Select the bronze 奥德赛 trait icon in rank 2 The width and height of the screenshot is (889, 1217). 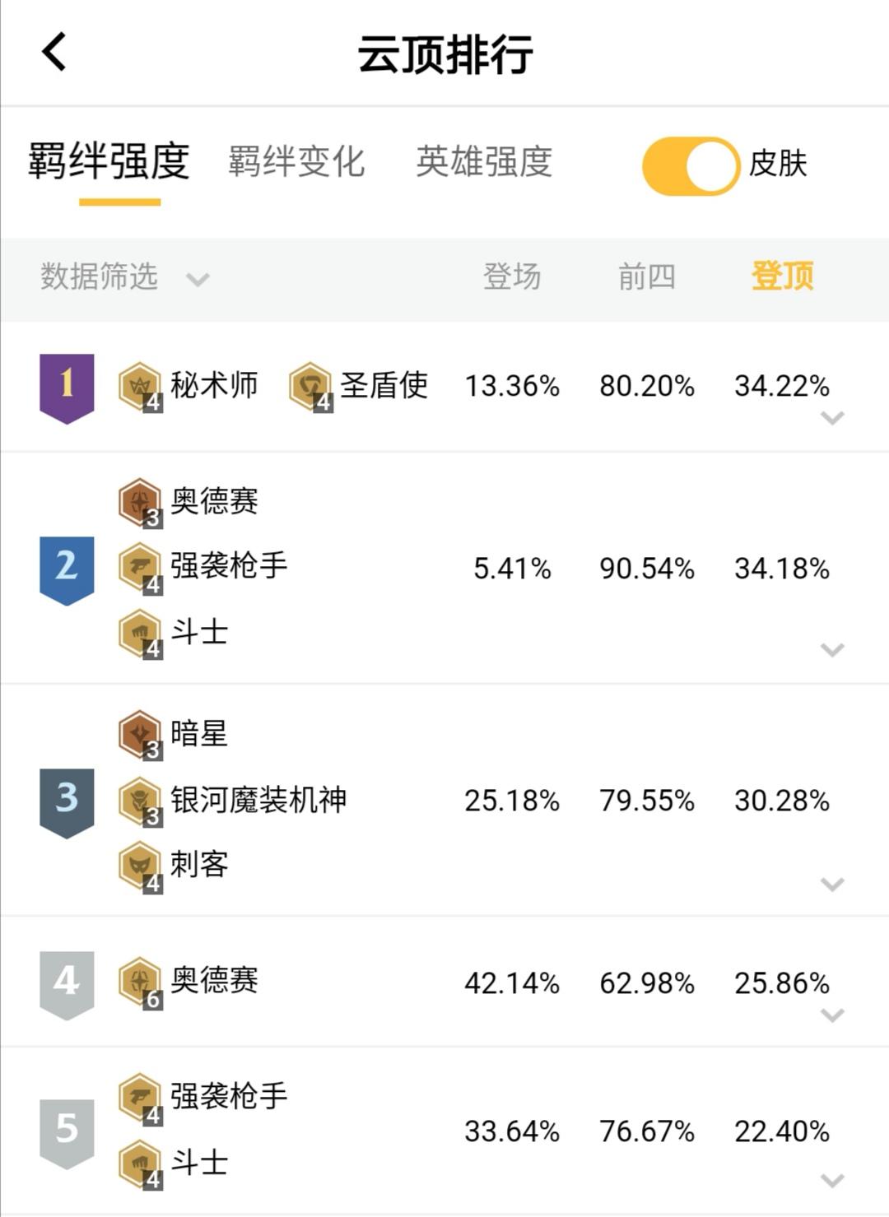point(140,502)
